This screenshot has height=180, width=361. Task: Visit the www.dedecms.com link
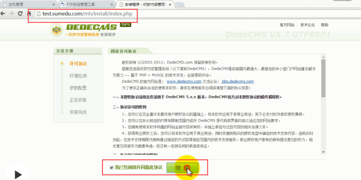tap(184, 81)
